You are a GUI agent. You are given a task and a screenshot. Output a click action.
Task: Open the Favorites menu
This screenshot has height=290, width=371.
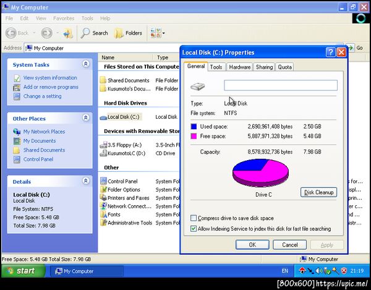click(x=64, y=18)
